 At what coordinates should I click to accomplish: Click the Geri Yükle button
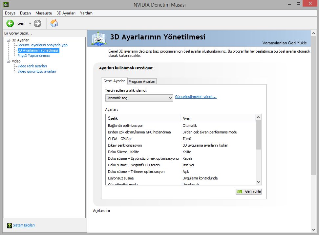(249, 191)
